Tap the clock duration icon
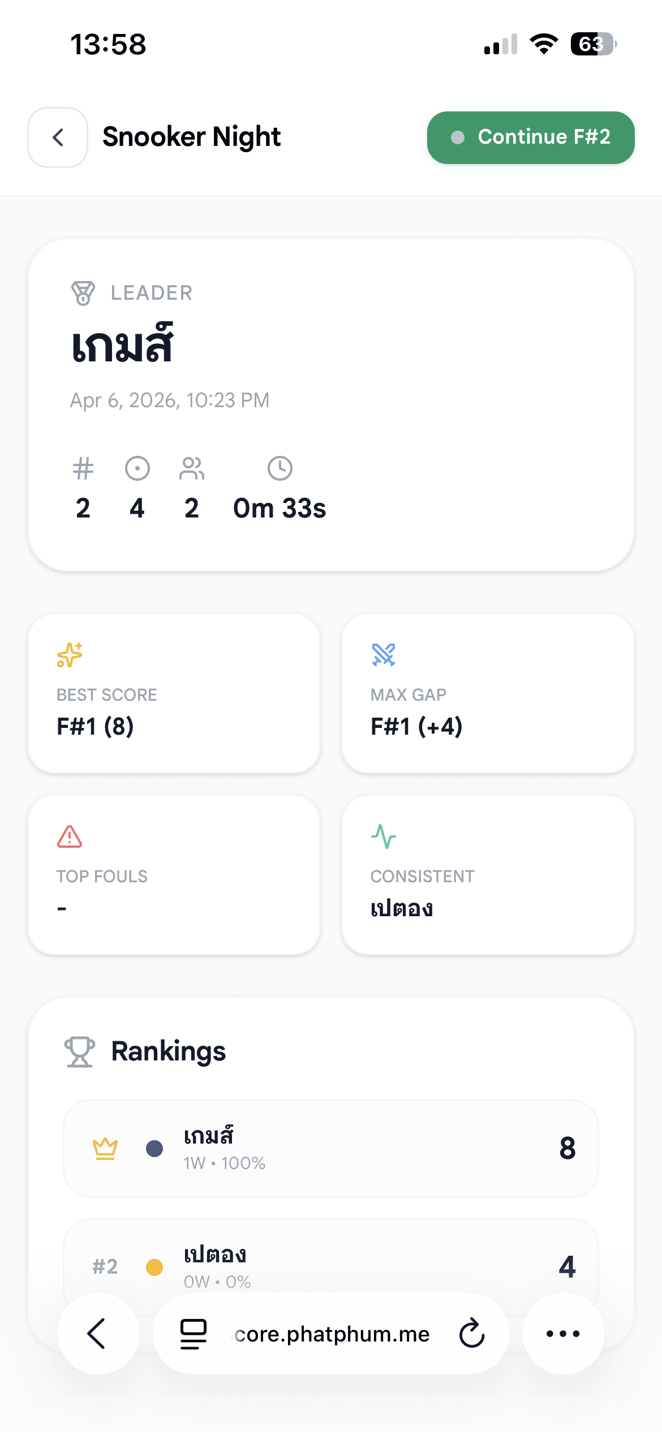 click(x=280, y=468)
